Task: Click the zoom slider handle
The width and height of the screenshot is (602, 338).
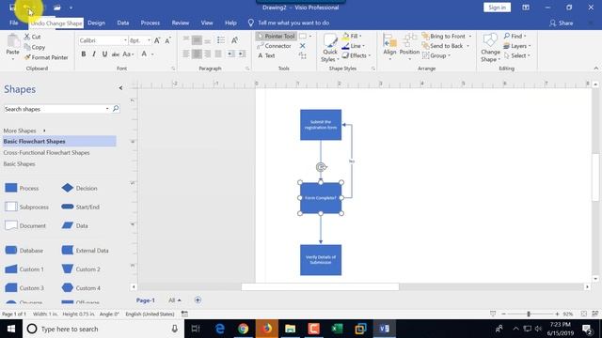Action: point(529,314)
